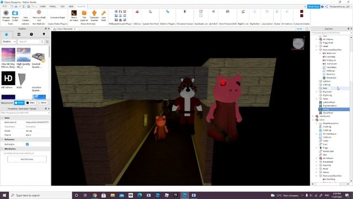Open the Quenty Tool Pack plugin
Screen dimensions: 353x199
(x=151, y=12)
